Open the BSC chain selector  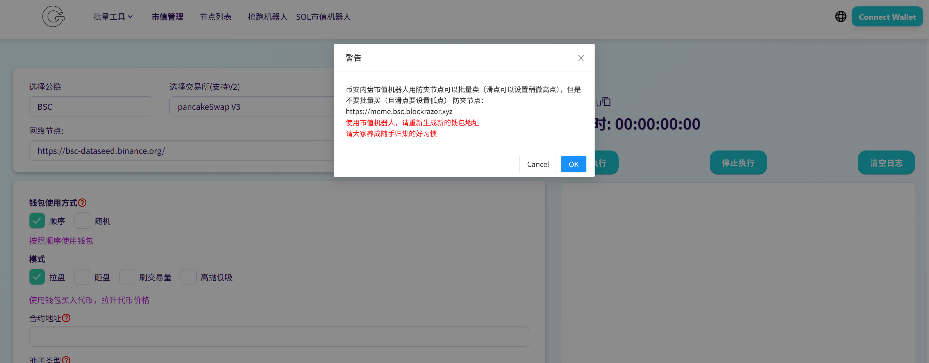[91, 107]
